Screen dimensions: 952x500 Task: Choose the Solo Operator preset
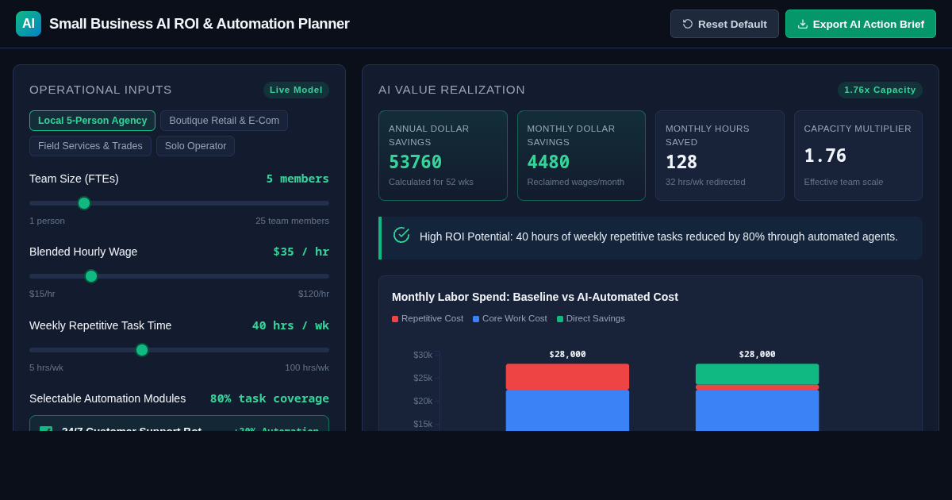195,146
